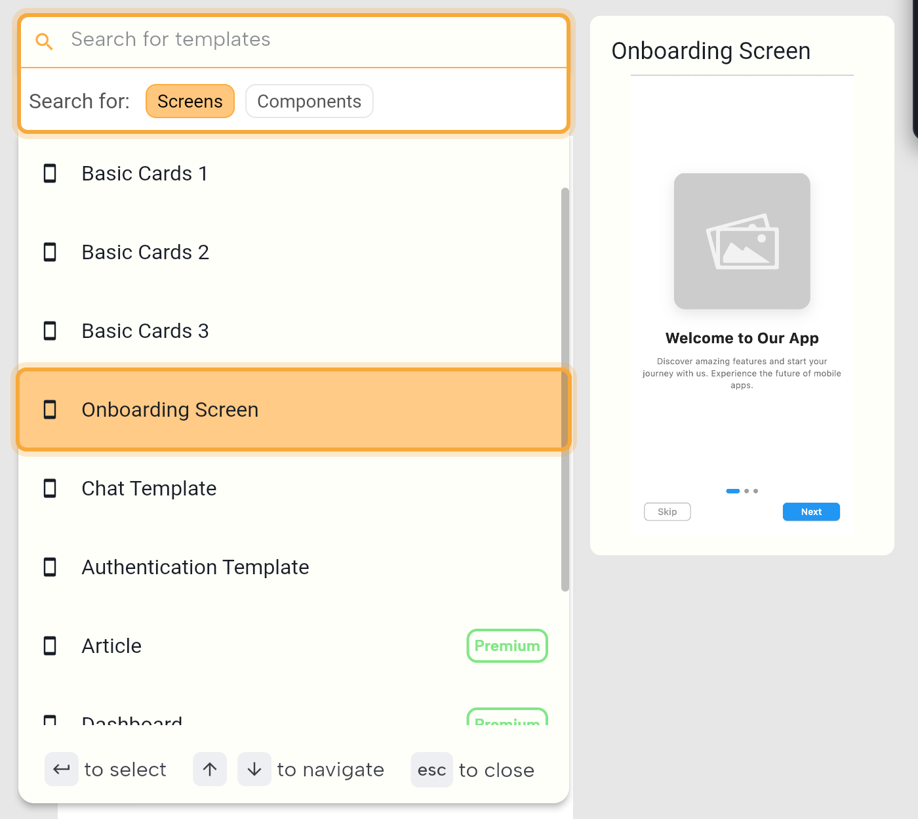Image resolution: width=918 pixels, height=819 pixels.
Task: Click the phone icon beside Onboarding Screen
Action: [50, 409]
